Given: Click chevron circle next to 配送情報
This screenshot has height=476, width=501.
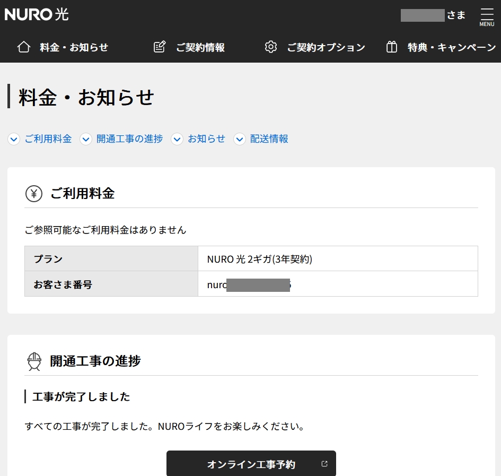Looking at the screenshot, I should pos(240,139).
